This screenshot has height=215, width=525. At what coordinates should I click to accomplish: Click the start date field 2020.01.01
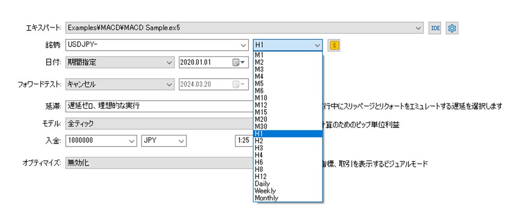tap(203, 62)
